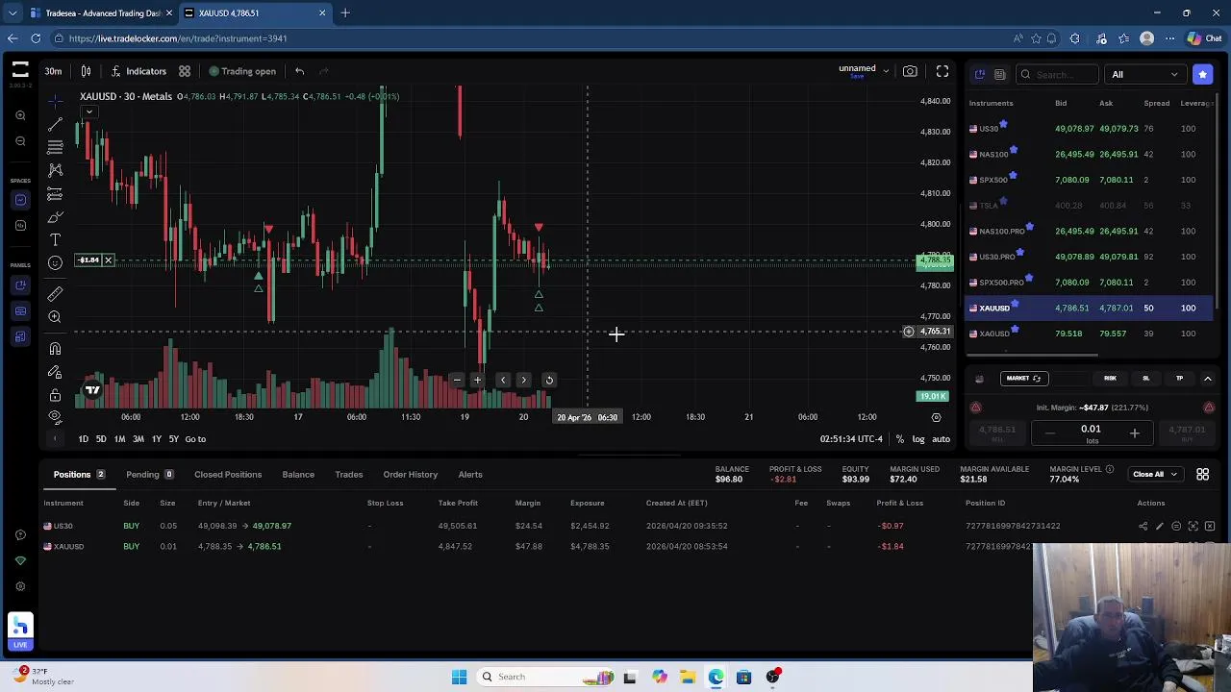Zoom out chart with minus button
1231x692 pixels.
tap(457, 380)
